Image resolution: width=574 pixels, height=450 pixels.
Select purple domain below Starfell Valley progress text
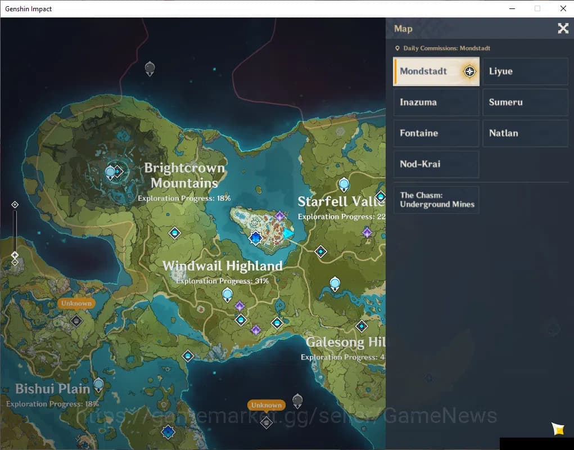pyautogui.click(x=367, y=232)
